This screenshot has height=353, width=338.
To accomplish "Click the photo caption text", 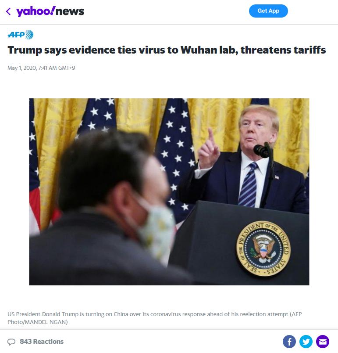I will [154, 318].
